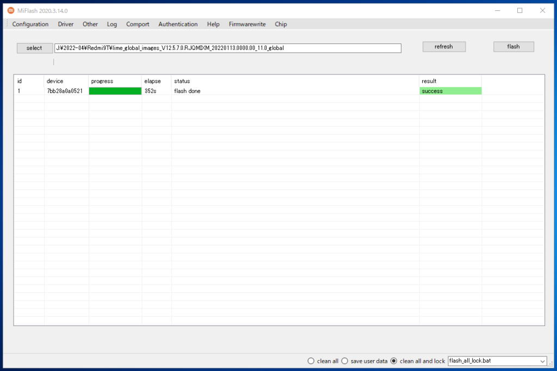Click the green progress bar for device 7bb28a0a0521
Image resolution: width=557 pixels, height=371 pixels.
[115, 91]
